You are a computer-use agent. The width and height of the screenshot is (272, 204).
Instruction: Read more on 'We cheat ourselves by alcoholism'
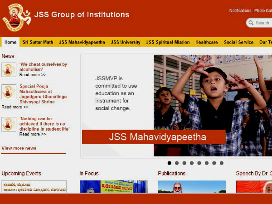pyautogui.click(x=33, y=75)
